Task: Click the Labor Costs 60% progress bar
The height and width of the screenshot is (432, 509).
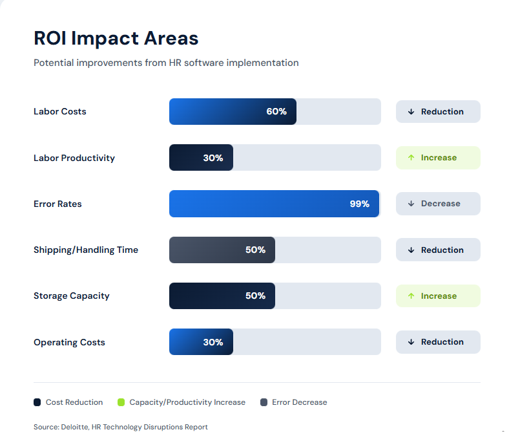Action: 233,112
